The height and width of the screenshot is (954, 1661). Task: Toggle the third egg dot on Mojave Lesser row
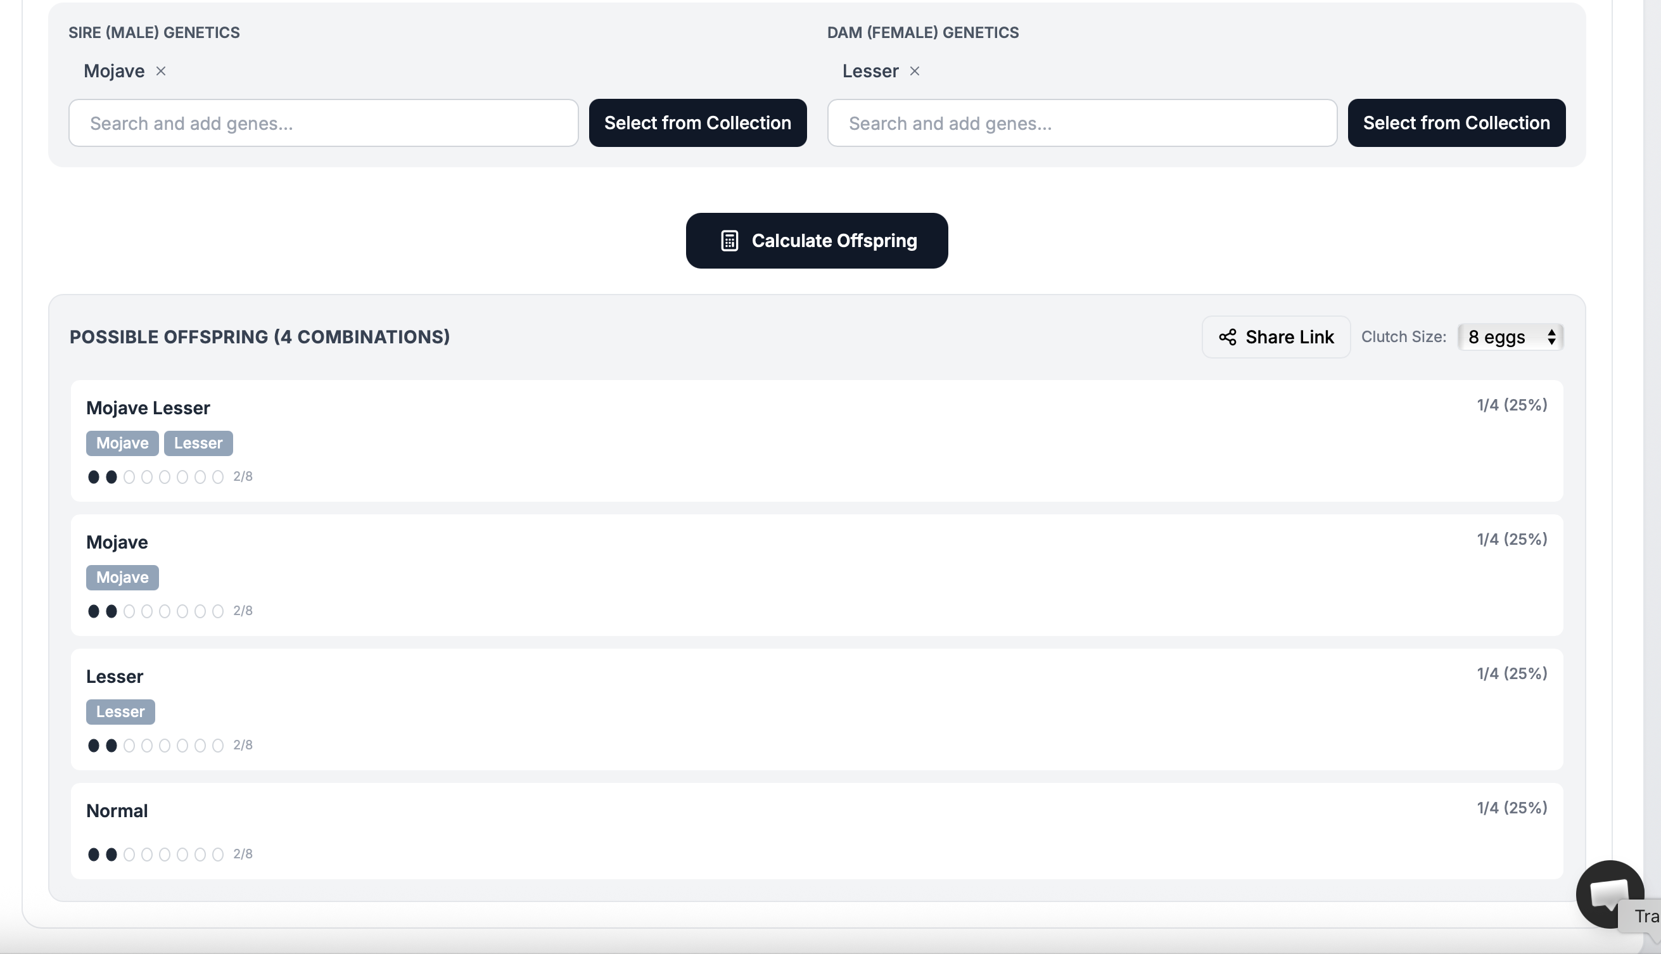pos(129,477)
